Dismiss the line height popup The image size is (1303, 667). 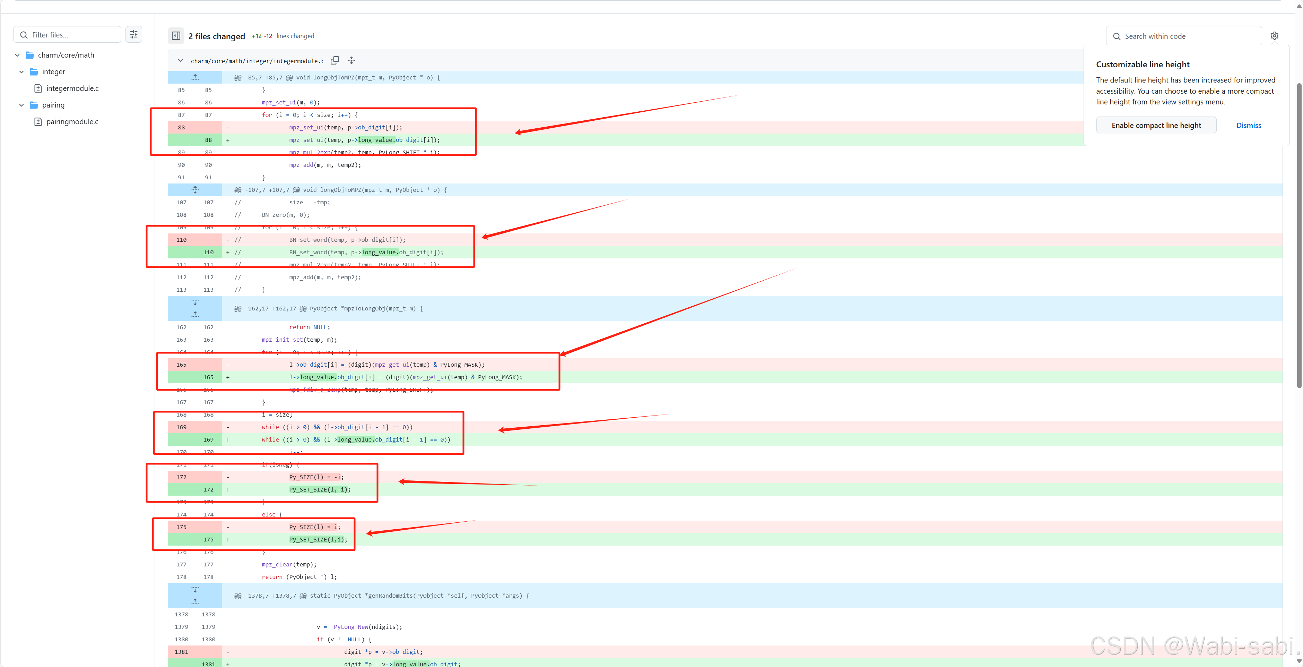click(x=1248, y=126)
